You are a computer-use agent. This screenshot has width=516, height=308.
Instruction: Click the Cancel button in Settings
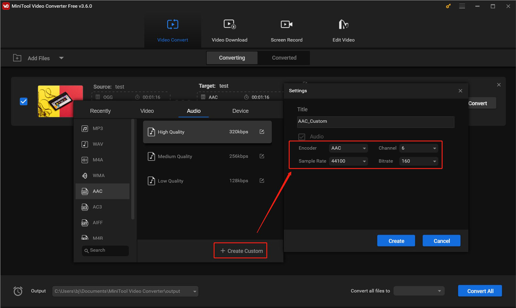(441, 241)
